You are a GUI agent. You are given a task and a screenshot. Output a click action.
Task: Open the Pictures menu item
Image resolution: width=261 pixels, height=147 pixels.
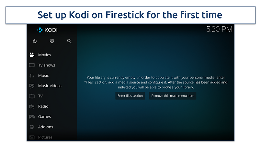pos(45,137)
